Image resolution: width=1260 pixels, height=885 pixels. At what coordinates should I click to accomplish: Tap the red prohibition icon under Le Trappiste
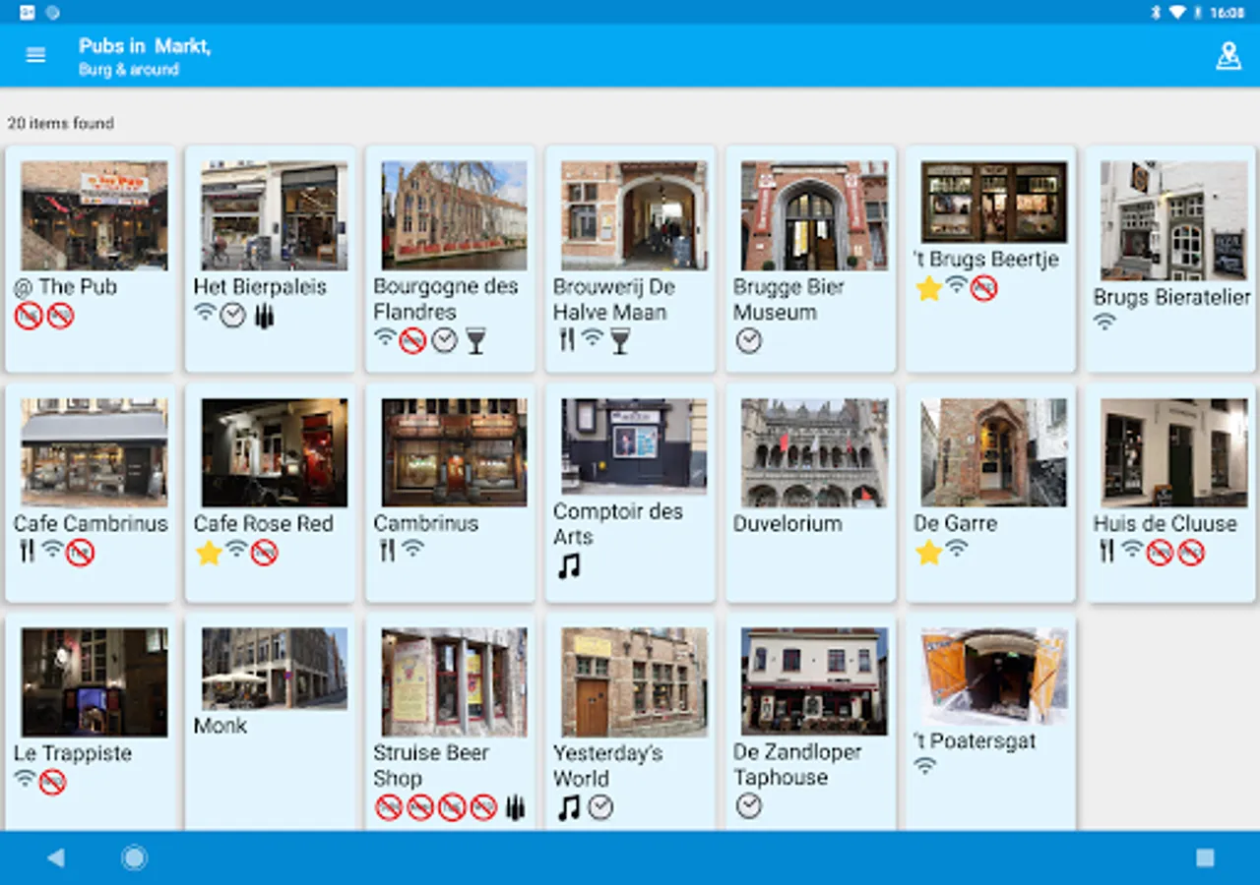click(x=52, y=783)
